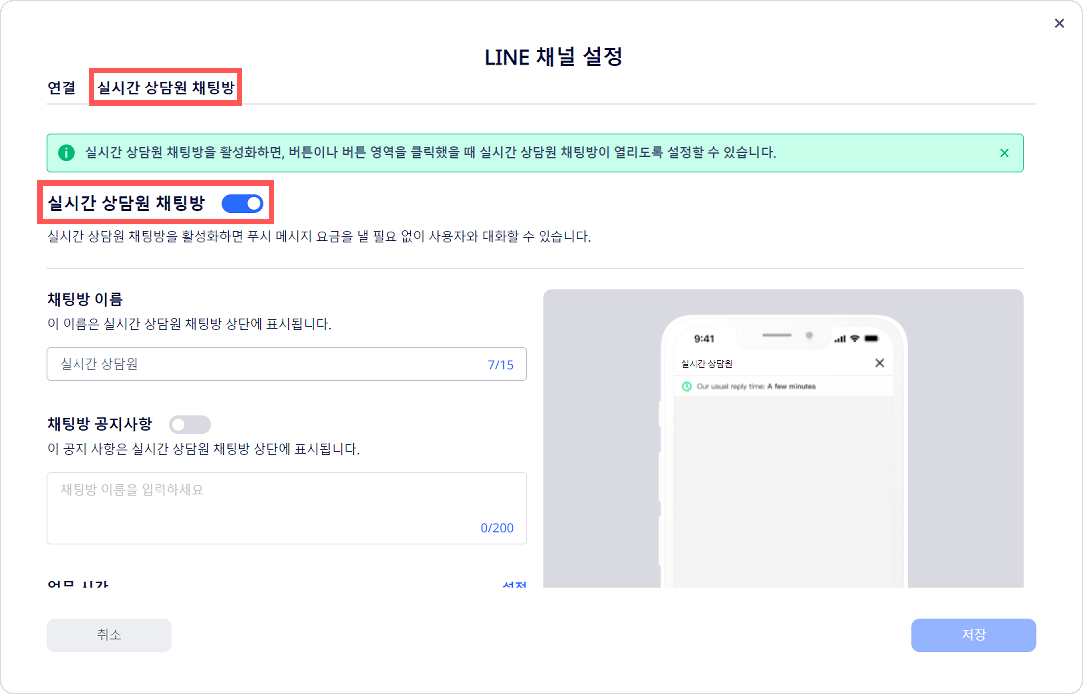Click the 채팅방 공지사항 text area
The image size is (1083, 694).
(286, 508)
